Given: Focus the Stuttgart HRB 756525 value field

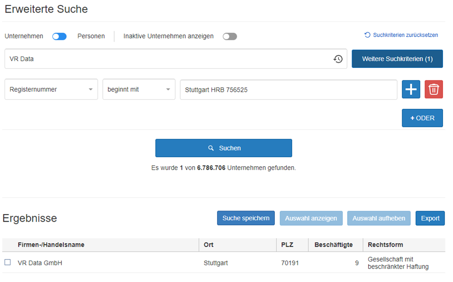Looking at the screenshot, I should 288,90.
